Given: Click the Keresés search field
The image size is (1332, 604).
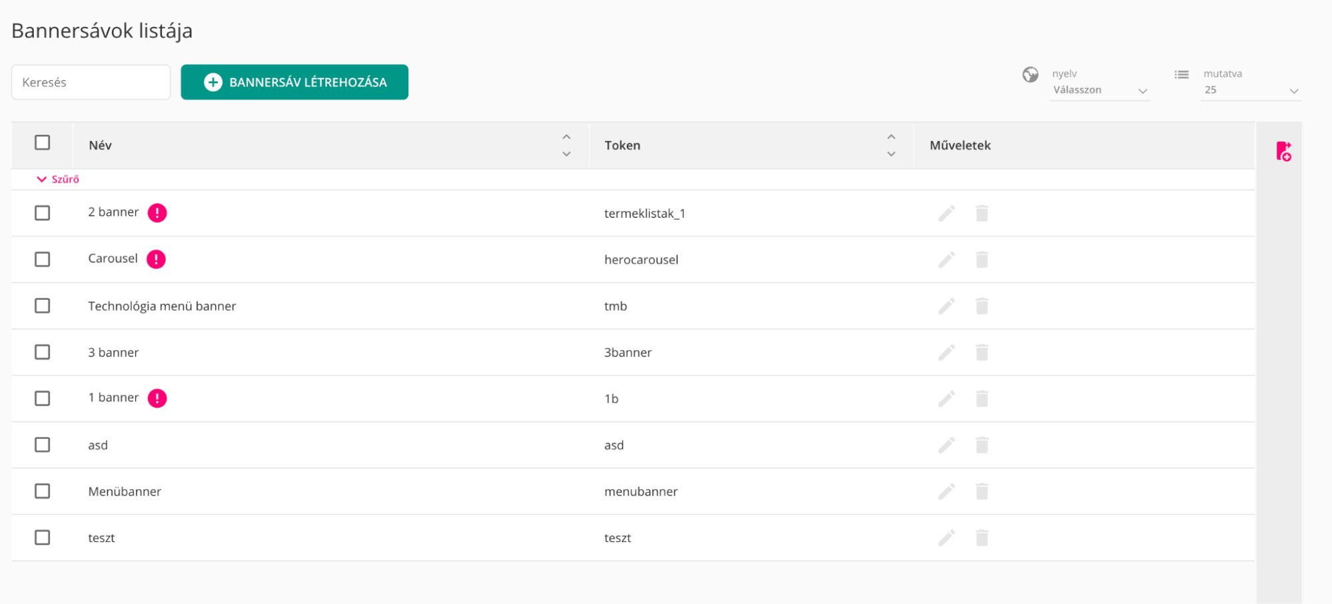Looking at the screenshot, I should [x=91, y=83].
